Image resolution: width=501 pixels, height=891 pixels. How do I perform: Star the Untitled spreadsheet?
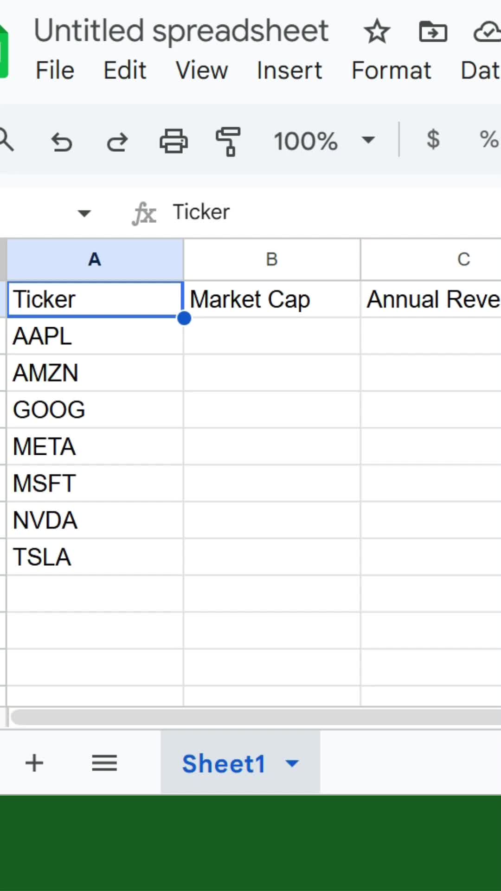pyautogui.click(x=377, y=32)
